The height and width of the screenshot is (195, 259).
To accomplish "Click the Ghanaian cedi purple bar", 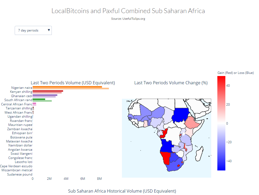I will [45, 95].
